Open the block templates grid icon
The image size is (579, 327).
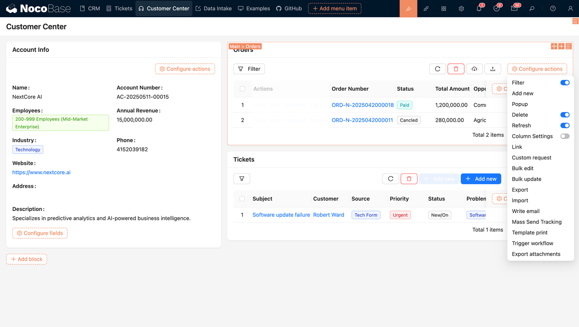[x=444, y=9]
